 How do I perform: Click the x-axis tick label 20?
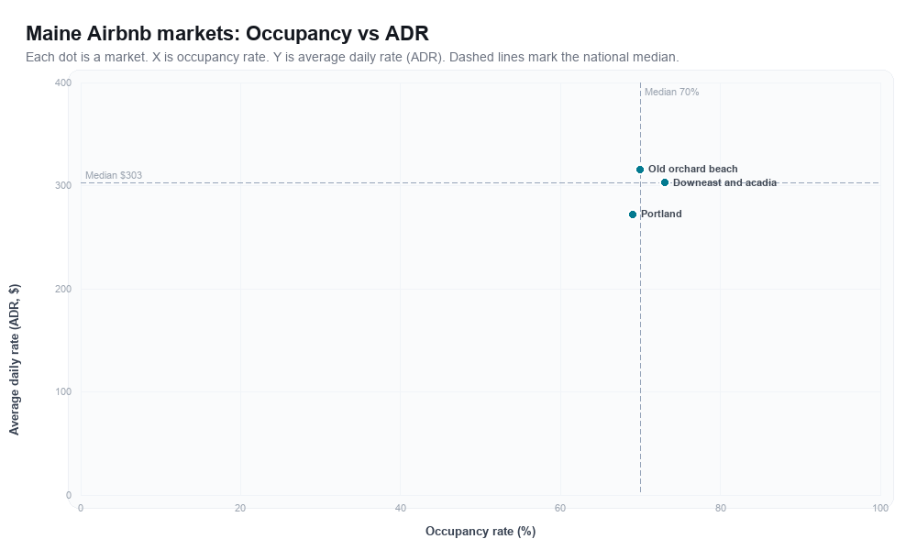(240, 509)
